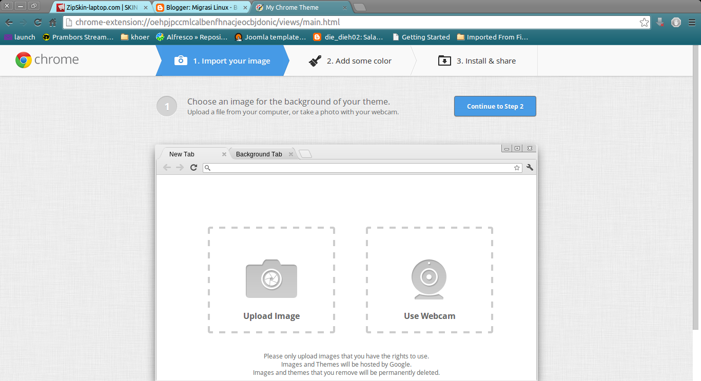Click the page vertical scrollbar
This screenshot has width=701, height=381.
tap(696, 187)
